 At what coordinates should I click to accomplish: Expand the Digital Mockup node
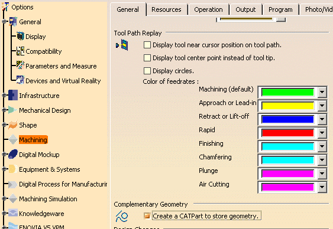(4, 154)
